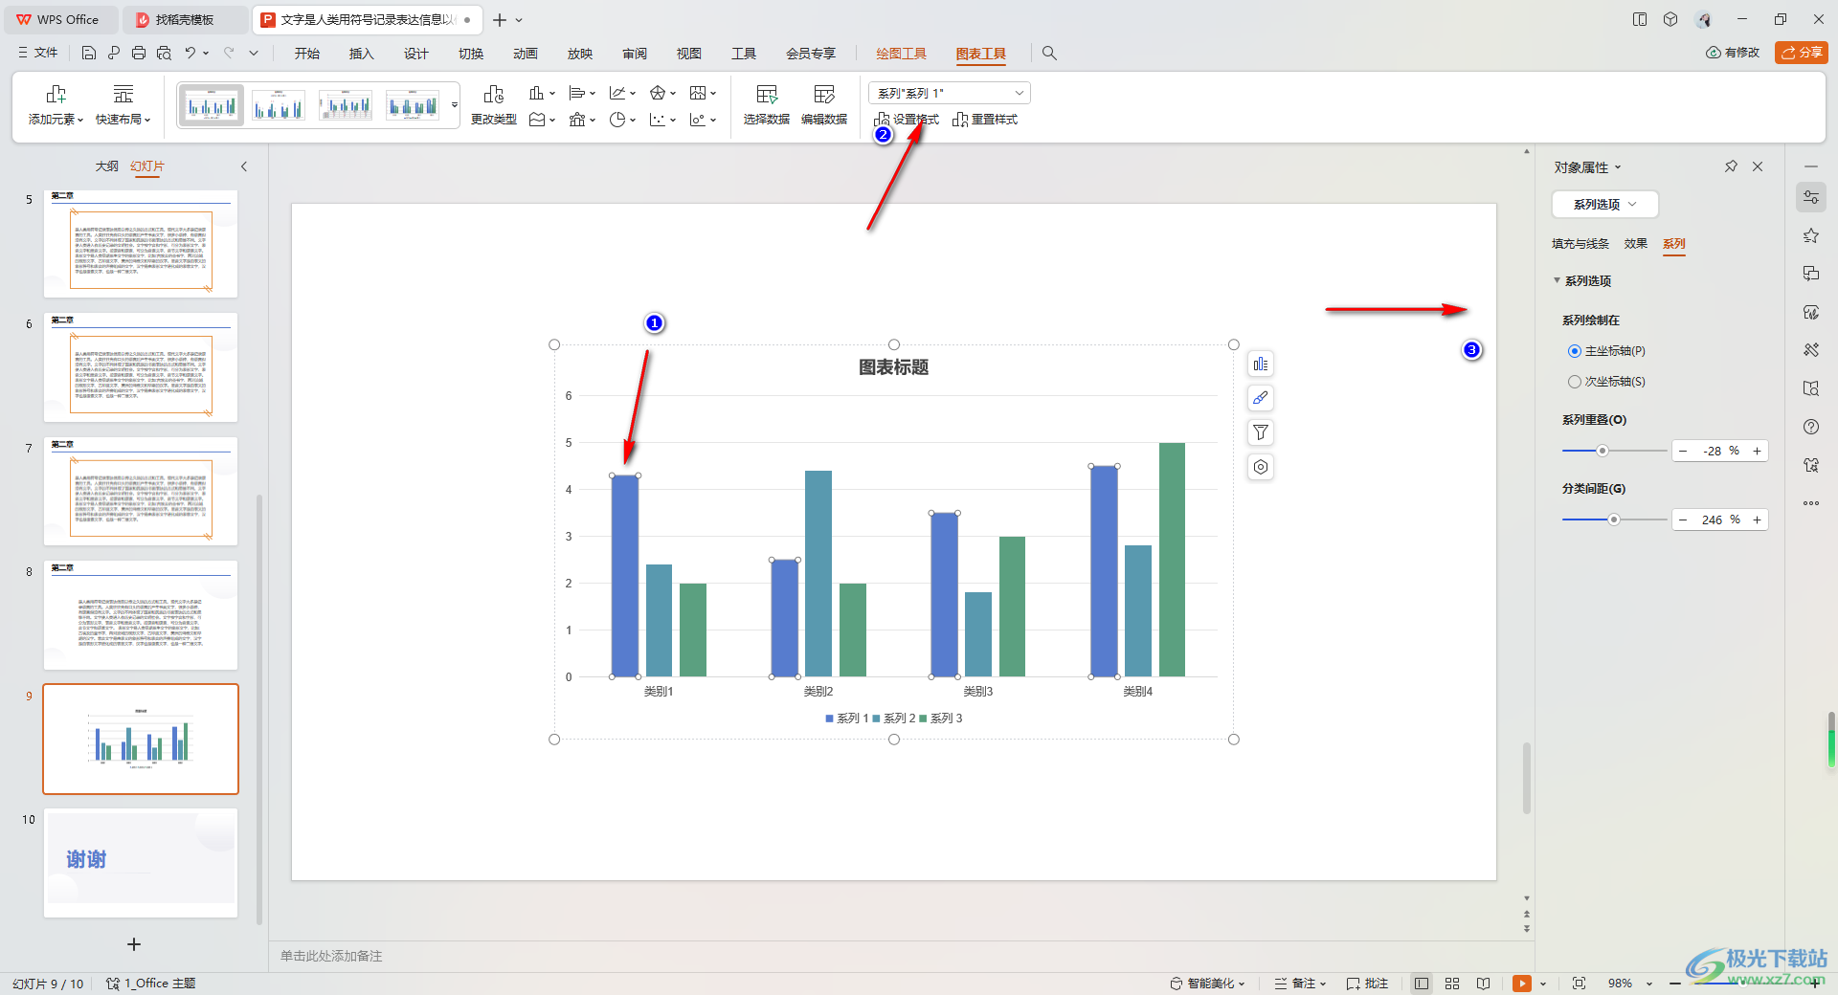Select Primary Axis (主坐标轴) radio button
Viewport: 1838px width, 995px height.
tap(1575, 351)
